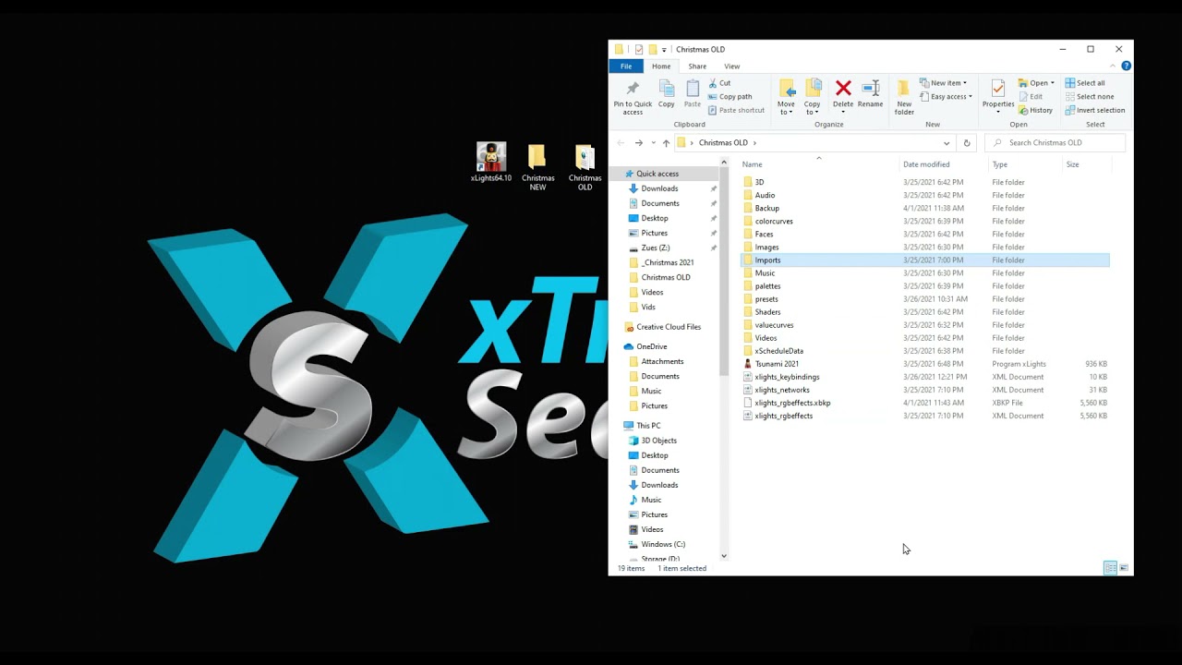Screen dimensions: 1182x665
Task: Sort by Name column header
Action: pyautogui.click(x=752, y=164)
